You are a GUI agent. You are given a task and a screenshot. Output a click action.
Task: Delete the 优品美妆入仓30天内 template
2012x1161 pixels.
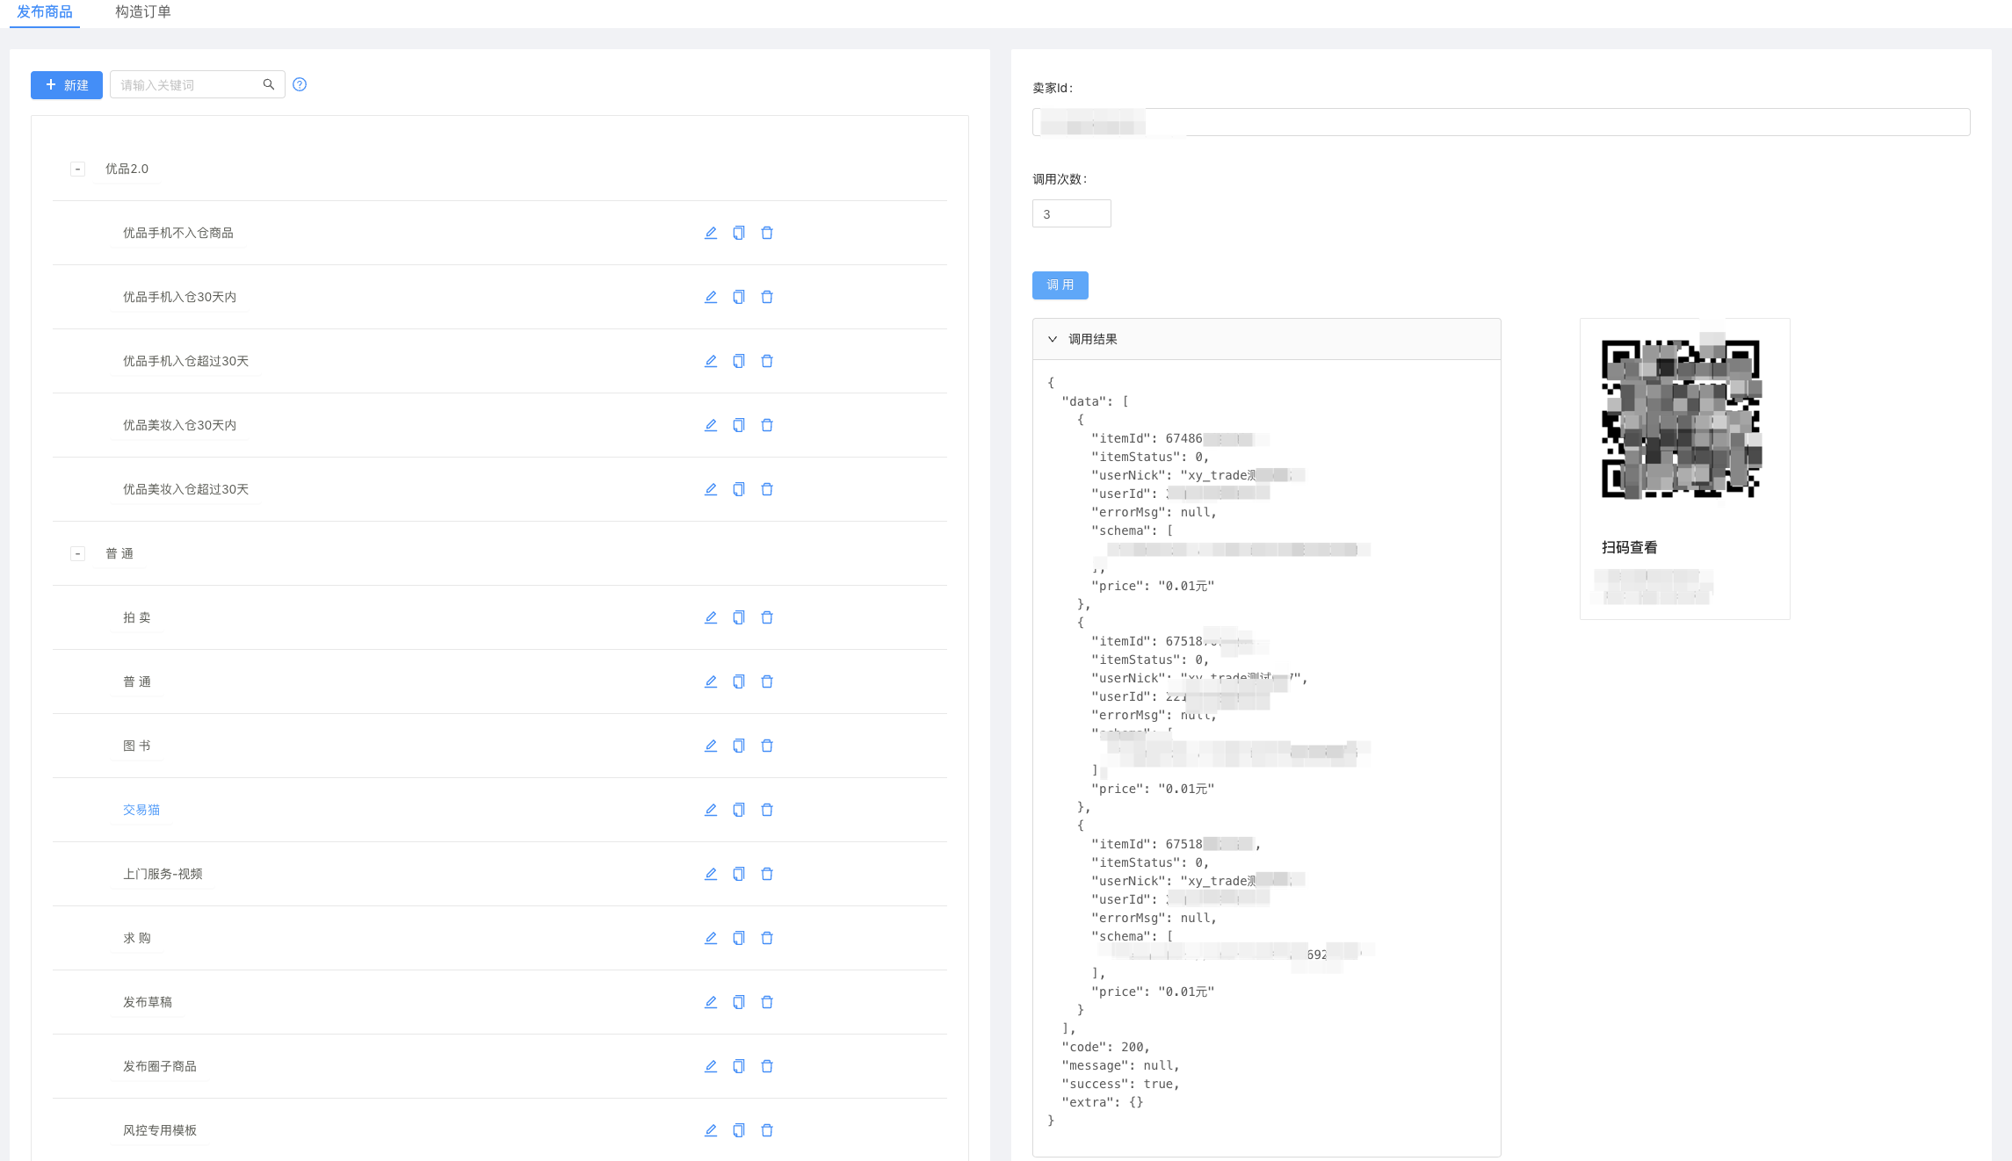coord(767,425)
